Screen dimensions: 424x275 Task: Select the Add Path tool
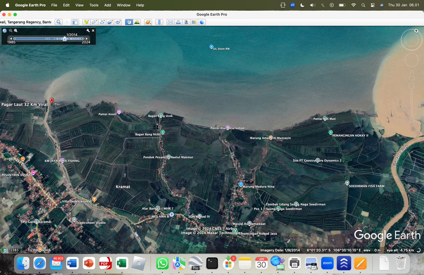102,22
